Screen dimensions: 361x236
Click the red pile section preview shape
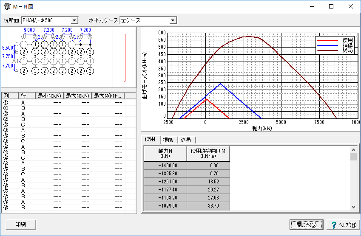[125, 58]
